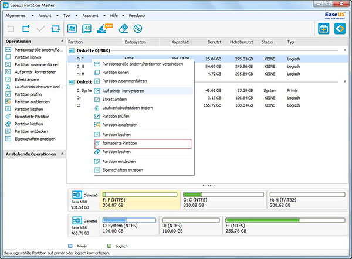Click the Refresh toolbar icon
352x259 pixels.
click(56, 29)
